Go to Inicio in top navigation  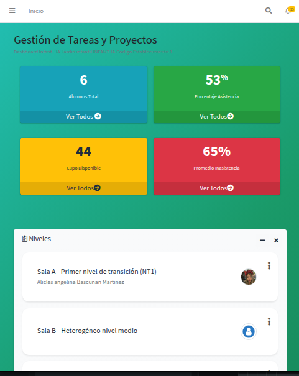36,11
